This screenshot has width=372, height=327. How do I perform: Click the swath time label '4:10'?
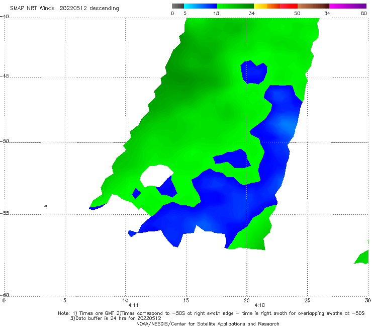coord(259,305)
